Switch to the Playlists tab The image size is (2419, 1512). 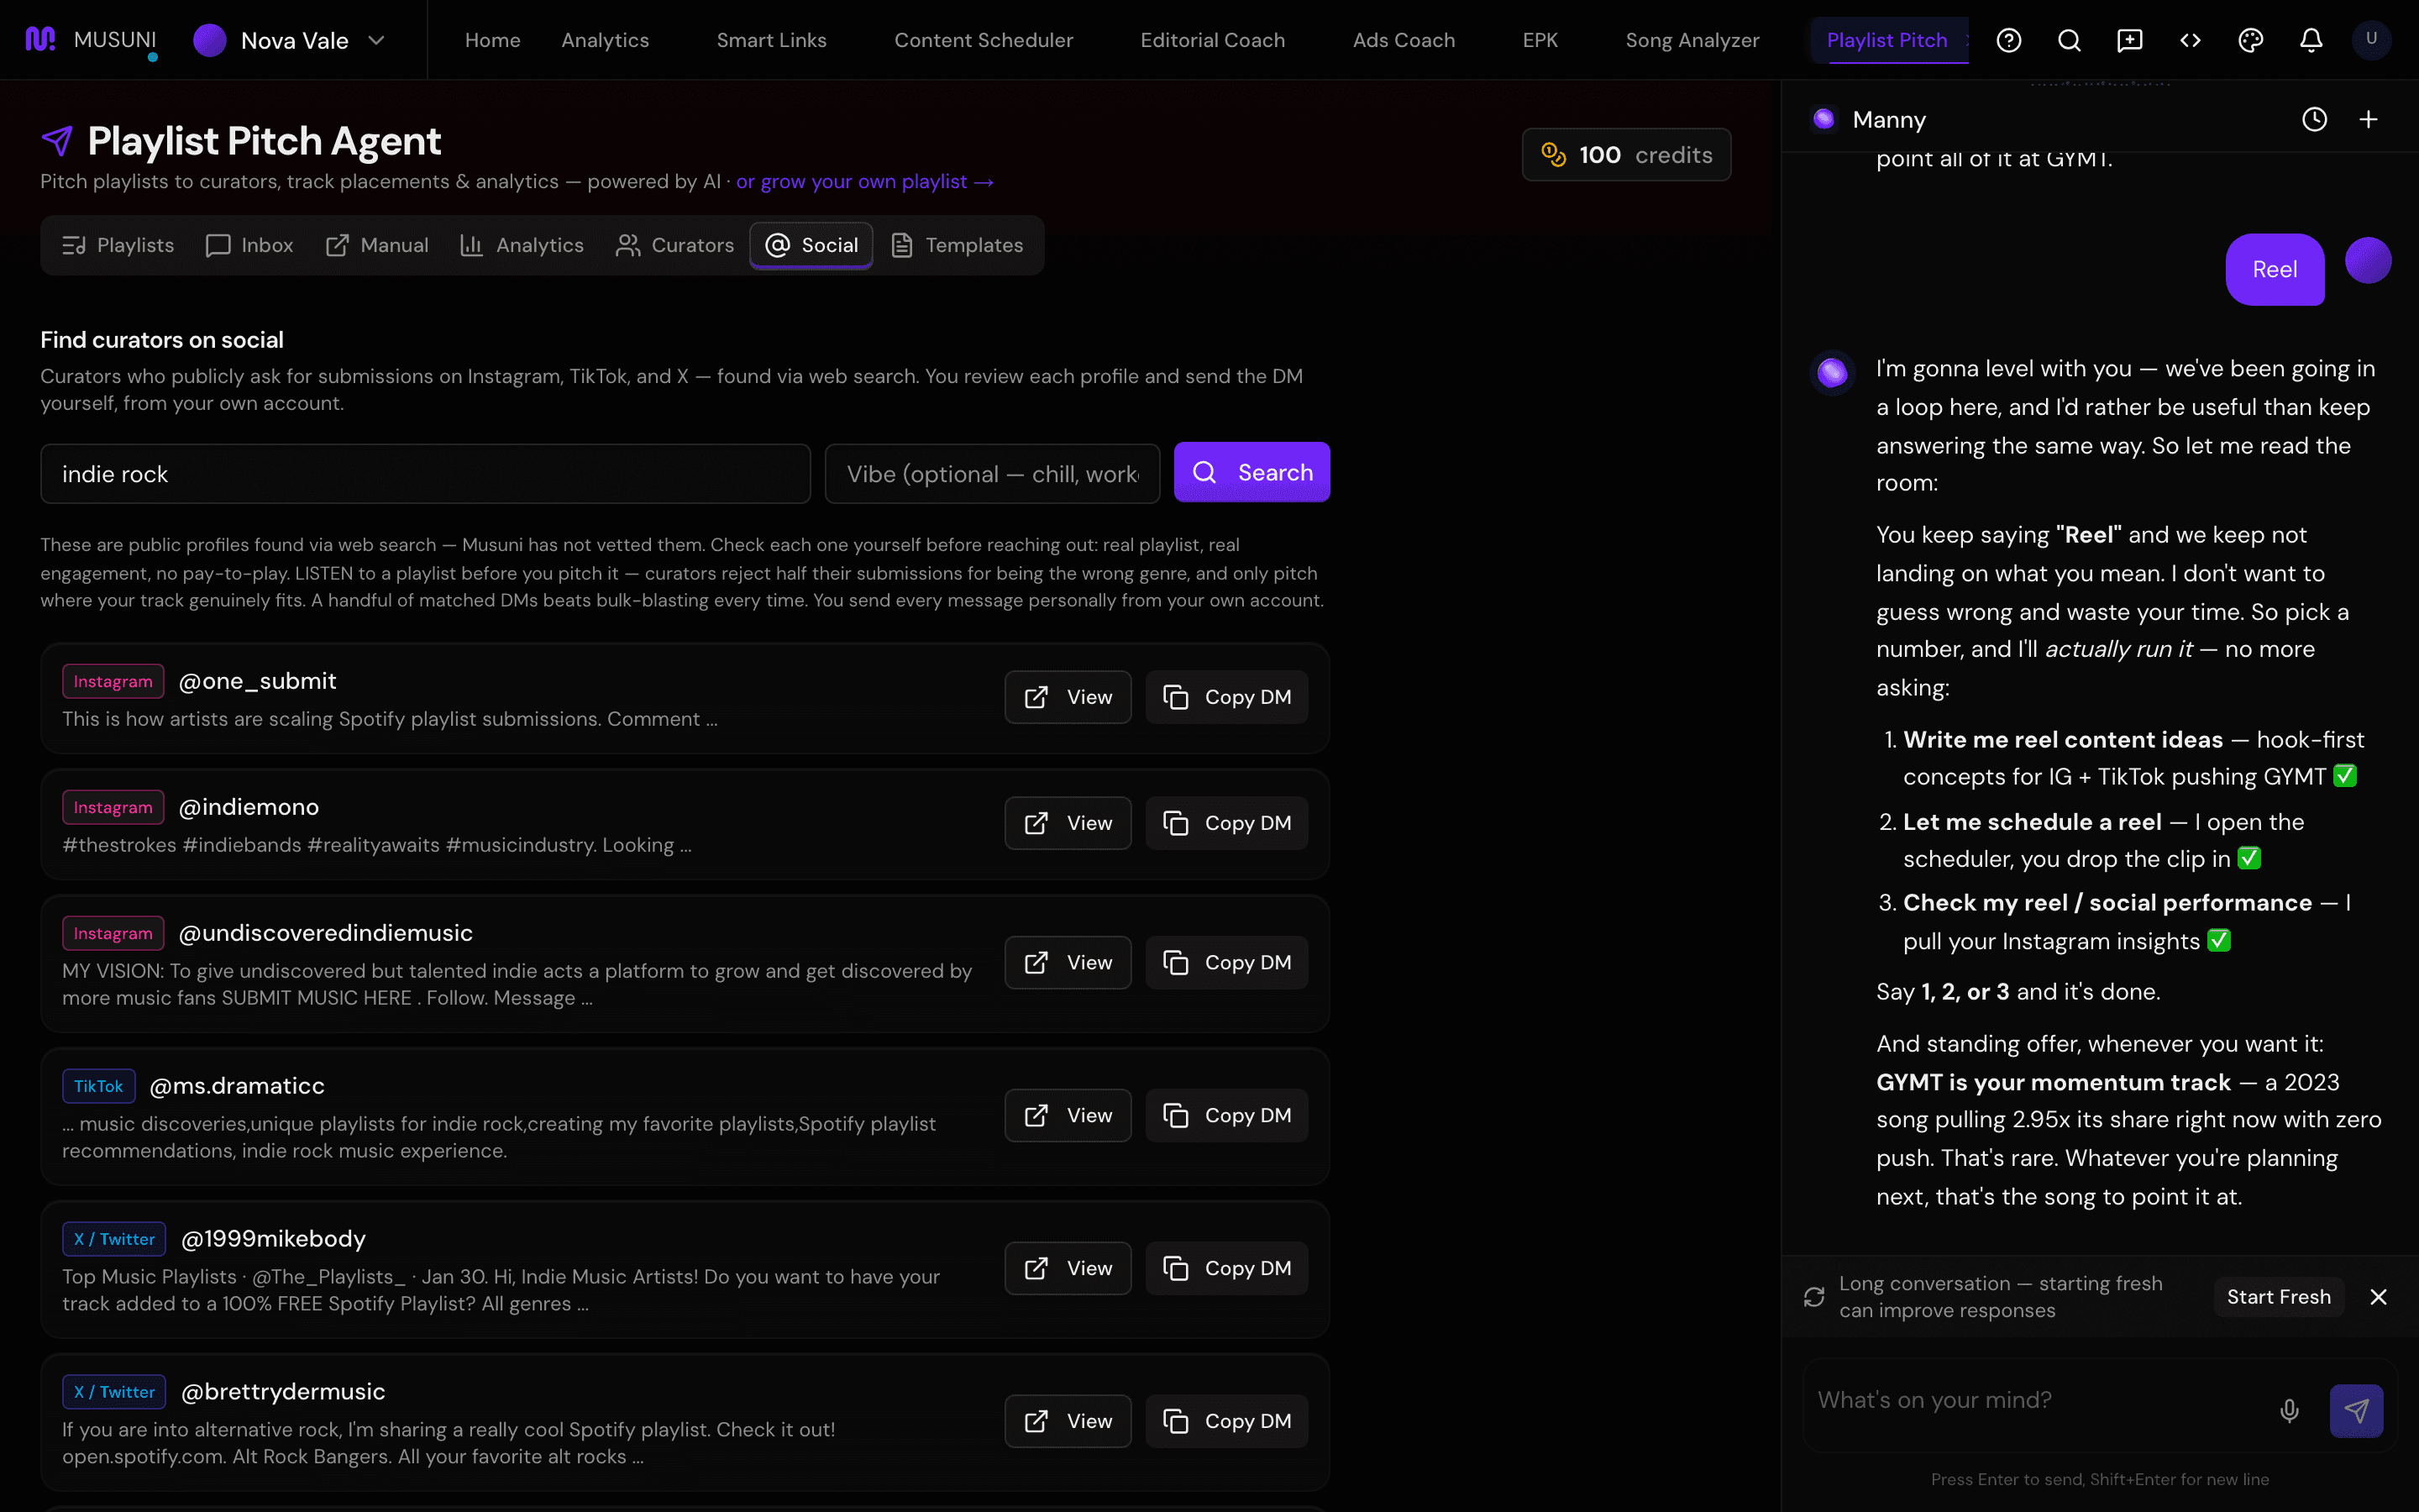point(118,245)
